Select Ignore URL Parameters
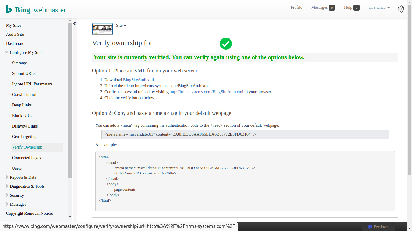412x231 pixels. [x=32, y=84]
